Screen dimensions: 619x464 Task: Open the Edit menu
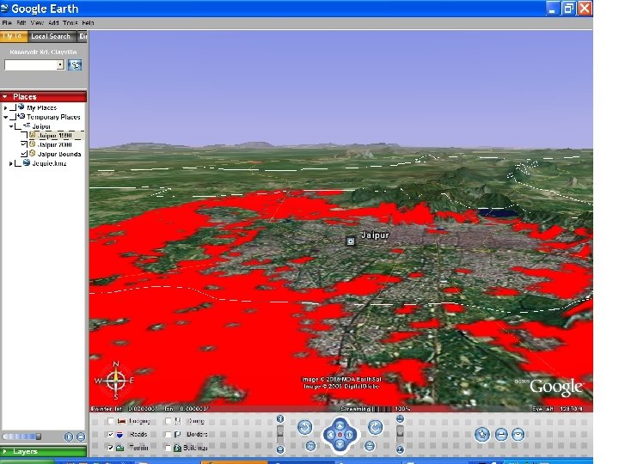pos(21,23)
